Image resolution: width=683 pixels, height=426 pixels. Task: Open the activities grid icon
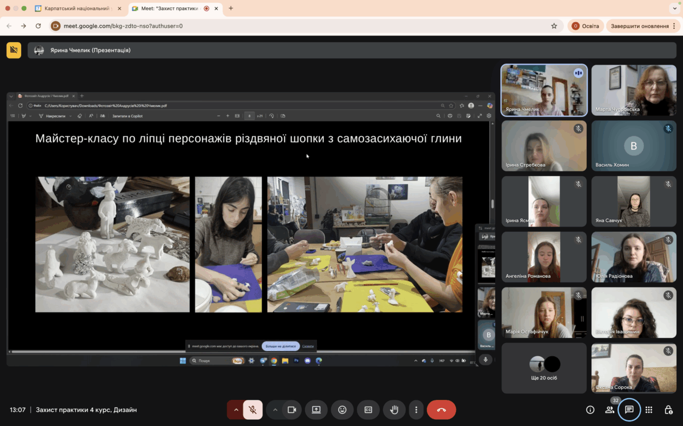(649, 410)
